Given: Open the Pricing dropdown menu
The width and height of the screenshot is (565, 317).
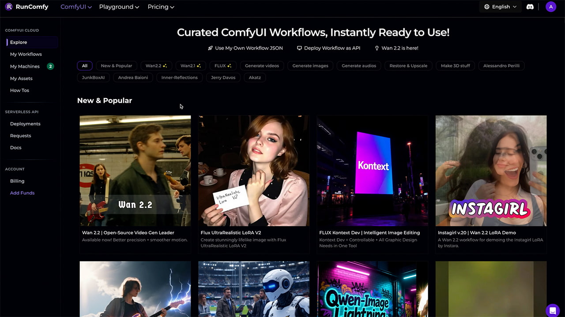Looking at the screenshot, I should pyautogui.click(x=161, y=7).
